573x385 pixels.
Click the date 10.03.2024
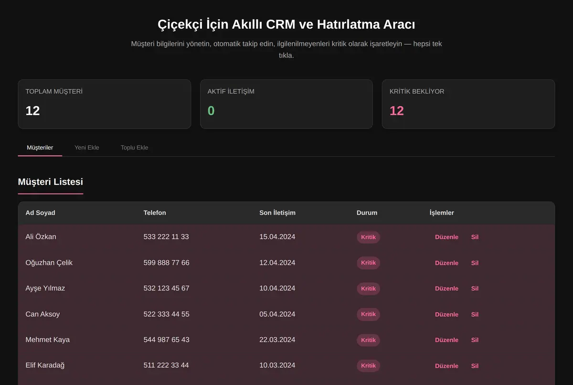click(x=277, y=365)
